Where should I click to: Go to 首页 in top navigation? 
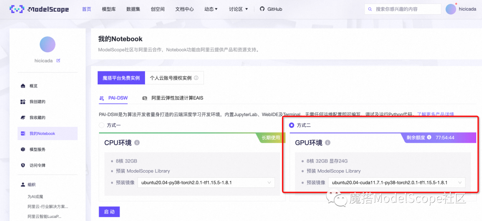tap(87, 9)
